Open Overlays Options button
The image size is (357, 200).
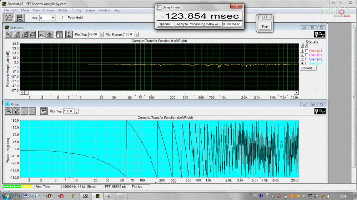(x=308, y=68)
